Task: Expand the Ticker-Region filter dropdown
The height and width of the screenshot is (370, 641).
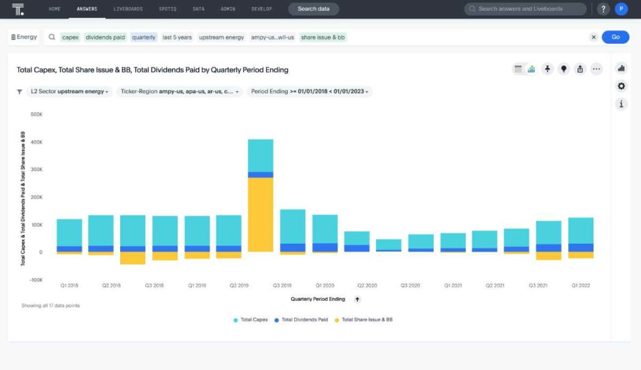Action: (180, 91)
